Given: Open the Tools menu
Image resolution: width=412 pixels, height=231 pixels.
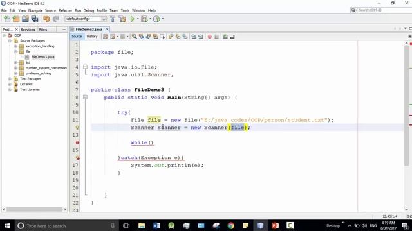Looking at the screenshot, I should [125, 10].
